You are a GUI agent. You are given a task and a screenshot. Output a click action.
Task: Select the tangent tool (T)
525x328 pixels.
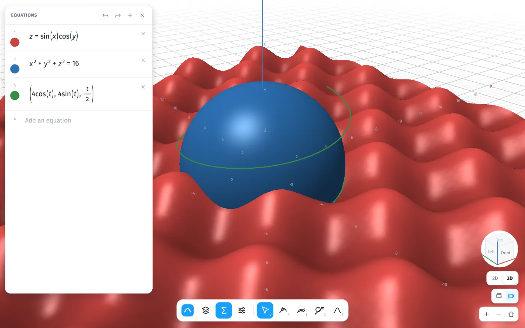coord(301,310)
